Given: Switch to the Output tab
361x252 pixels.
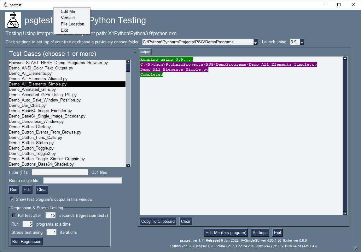Looking at the screenshot, I should click(145, 52).
